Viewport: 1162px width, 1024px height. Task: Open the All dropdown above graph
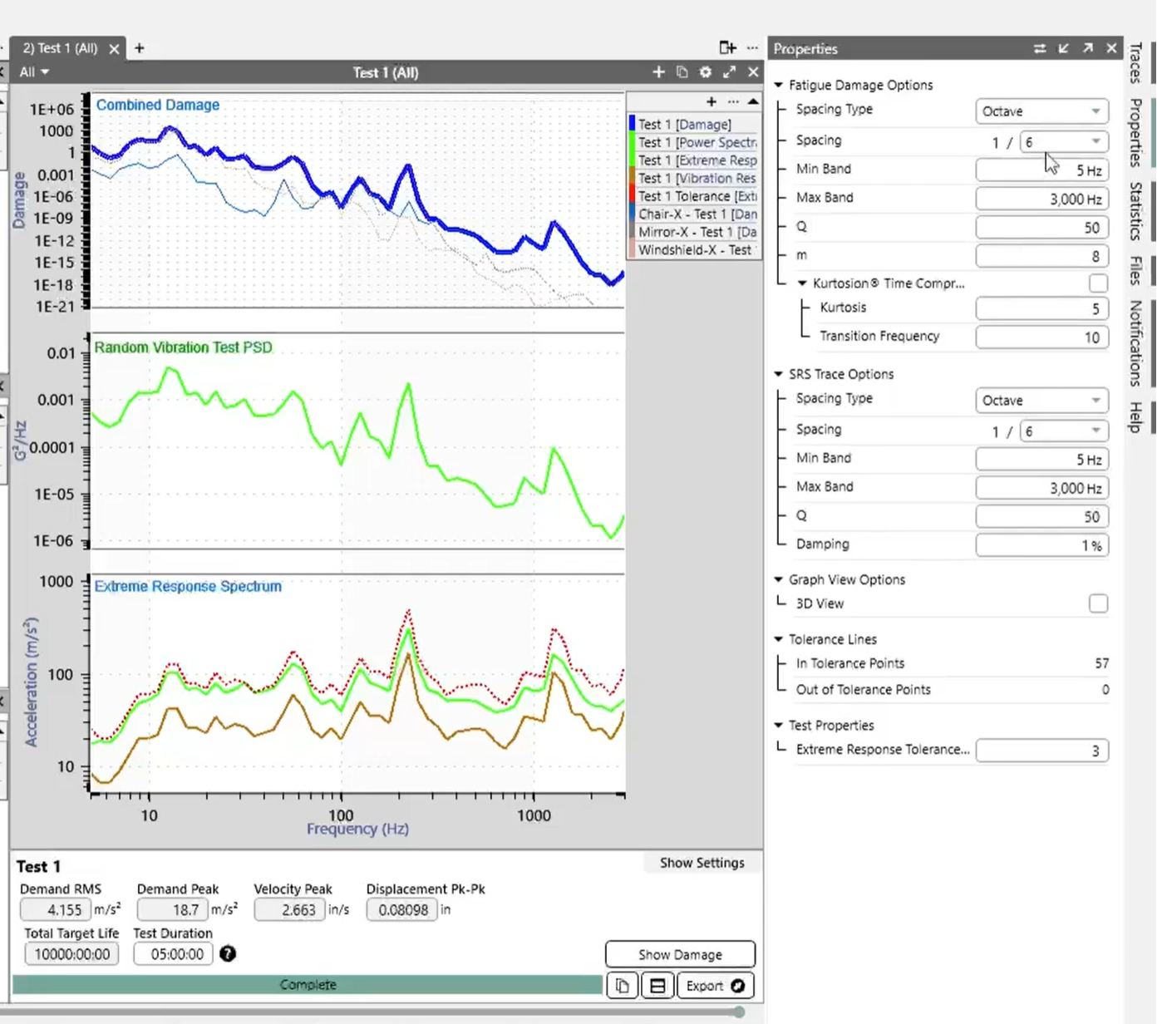point(34,72)
